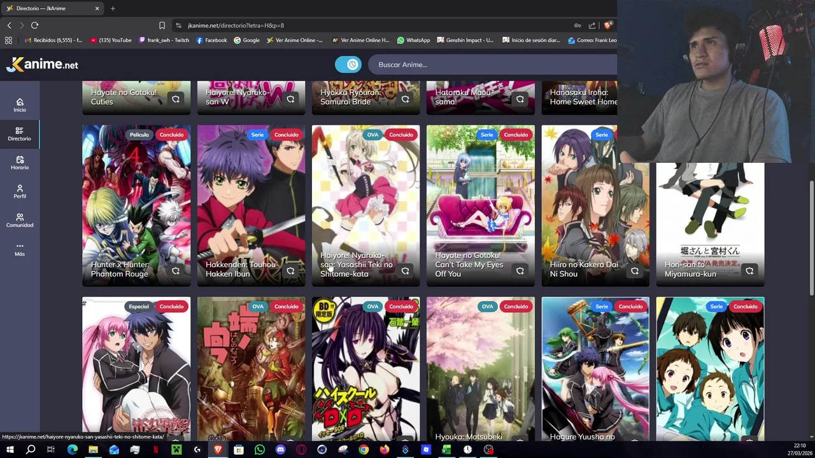Click the Pelicula badge on Hunter x Hunter card

point(139,135)
